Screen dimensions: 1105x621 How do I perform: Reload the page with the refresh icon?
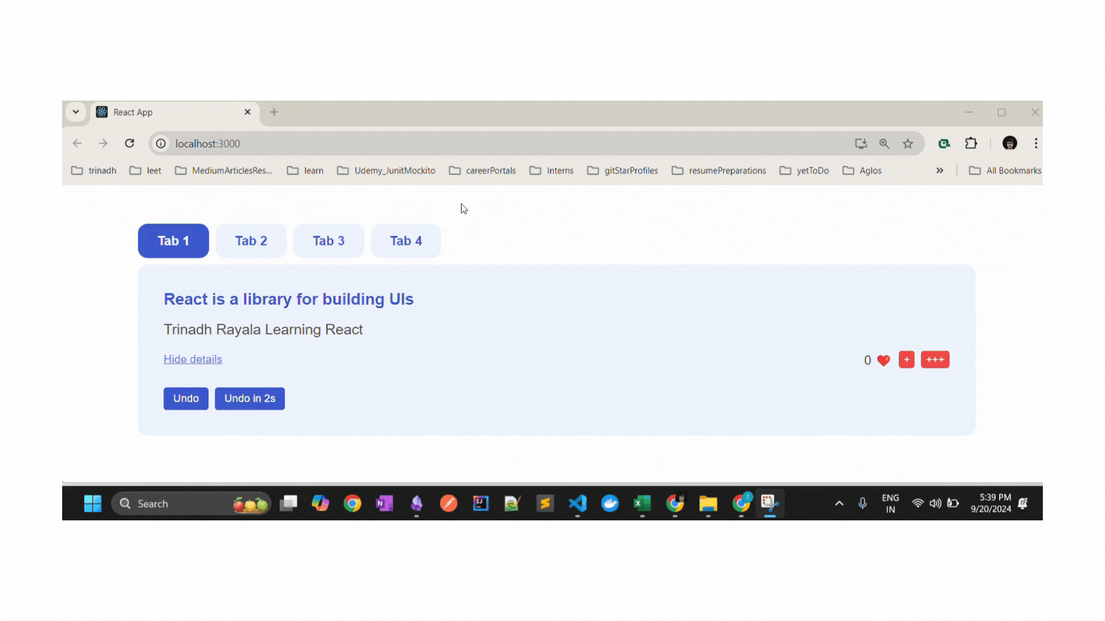[x=129, y=143]
